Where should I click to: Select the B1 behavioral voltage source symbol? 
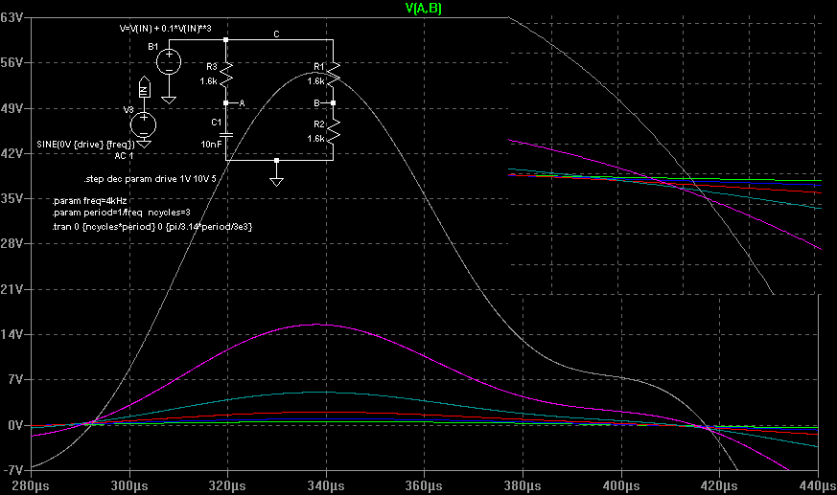(169, 62)
